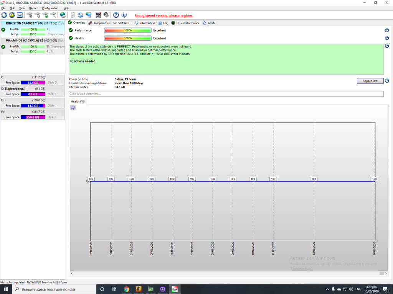The height and width of the screenshot is (294, 393).
Task: Switch to the Log tab
Action: 163,23
